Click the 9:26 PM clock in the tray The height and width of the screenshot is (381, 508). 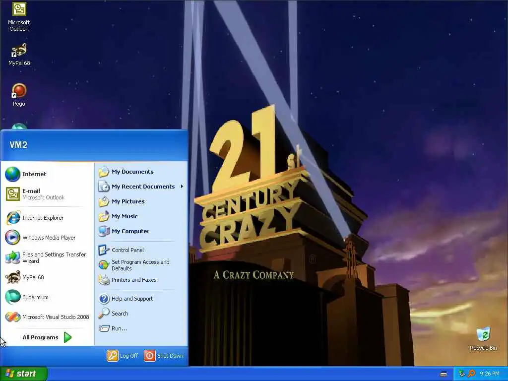click(x=490, y=374)
